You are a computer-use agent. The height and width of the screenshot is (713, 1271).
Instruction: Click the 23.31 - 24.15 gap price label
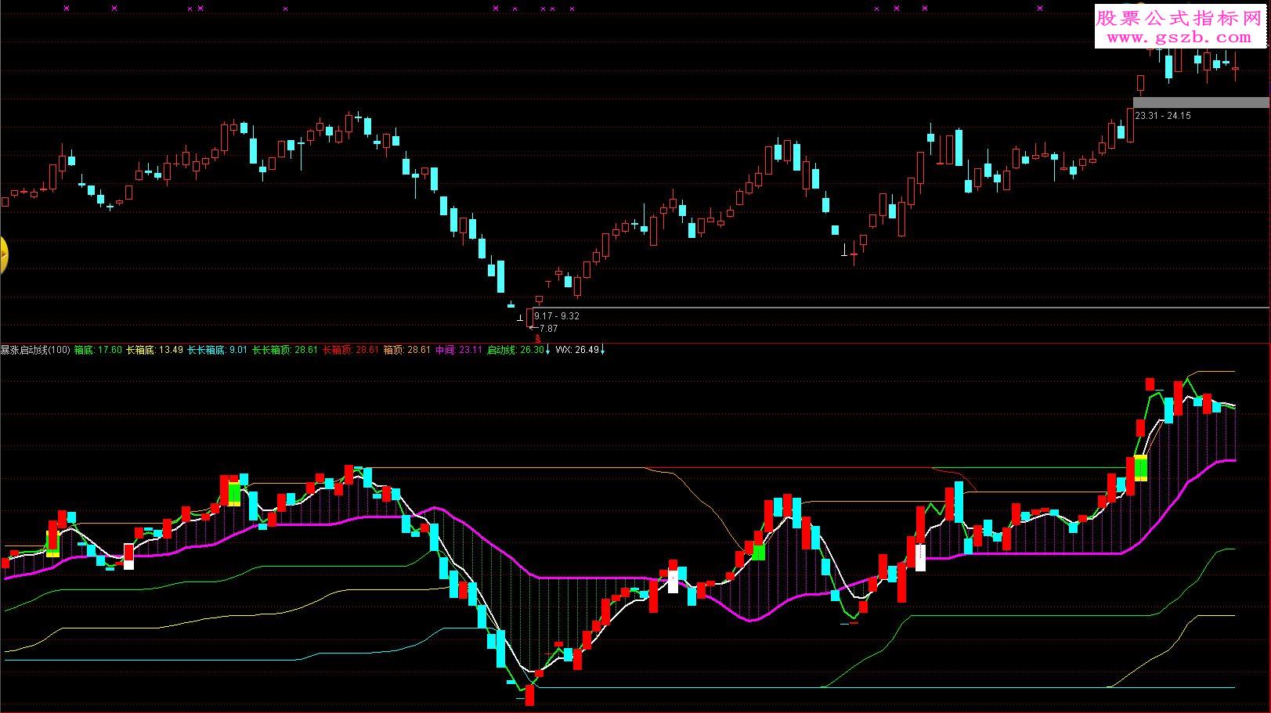(1163, 116)
